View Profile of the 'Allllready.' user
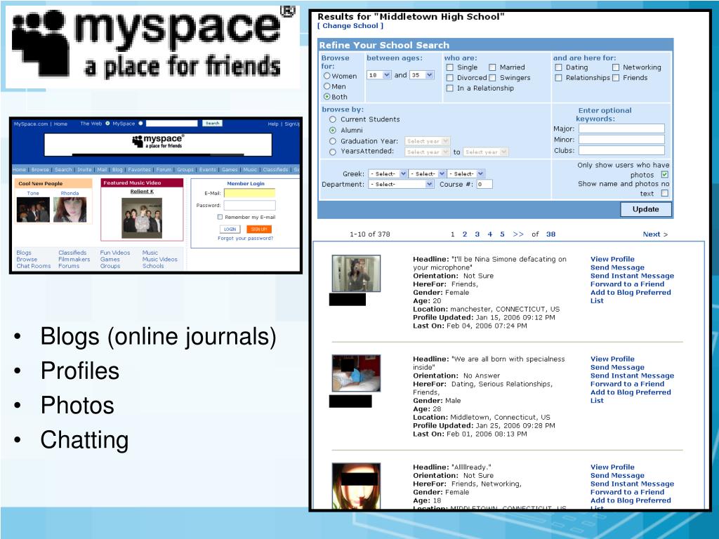Viewport: 719px width, 539px height. tap(612, 467)
